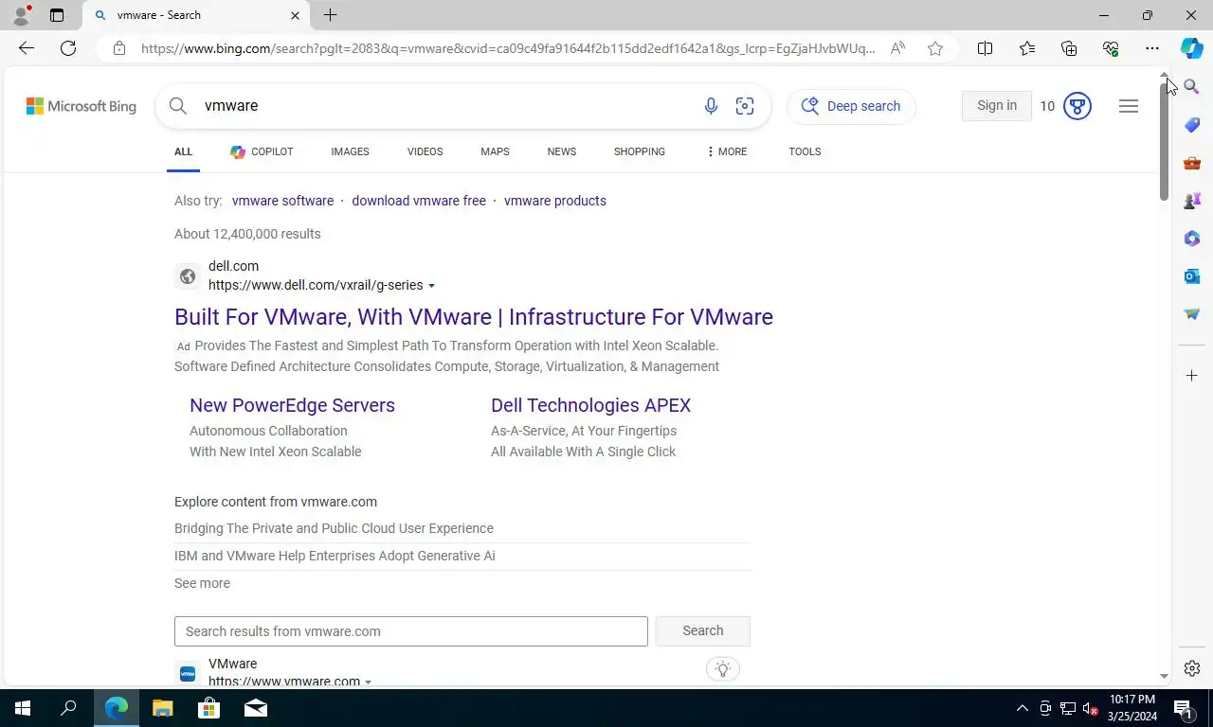Open sidebar Search icon

[x=1192, y=87]
